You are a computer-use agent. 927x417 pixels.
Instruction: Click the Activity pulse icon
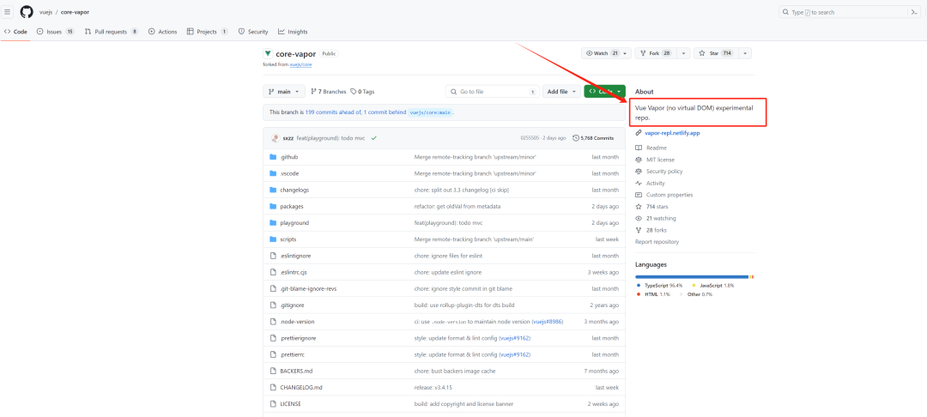(638, 183)
